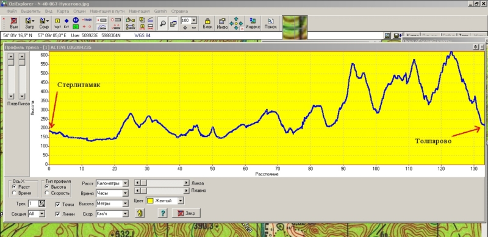Click the Трек number input field
488x237 pixels.
point(33,203)
